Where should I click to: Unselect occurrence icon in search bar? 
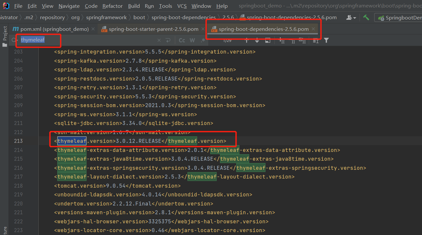click(292, 40)
